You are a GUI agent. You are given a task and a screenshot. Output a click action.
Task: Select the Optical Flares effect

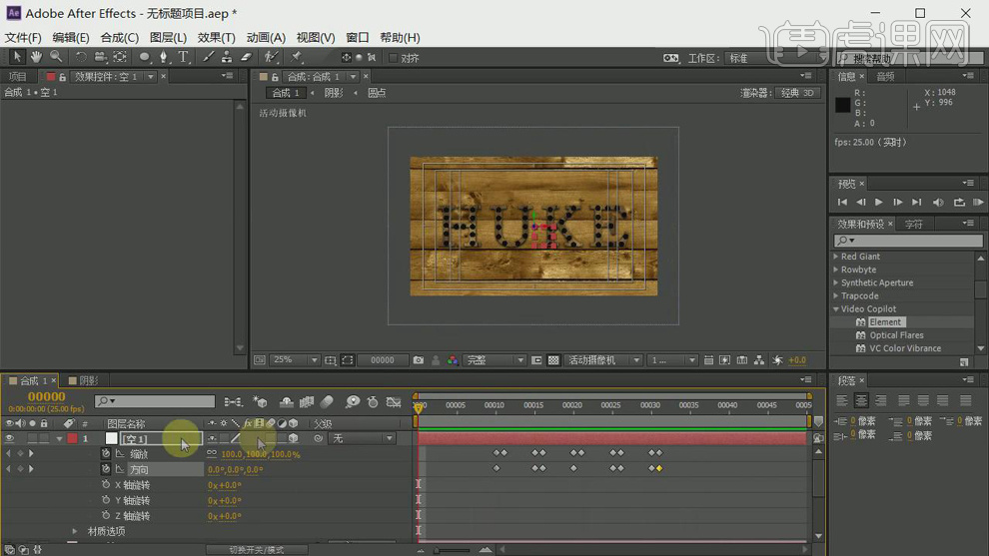(x=896, y=335)
